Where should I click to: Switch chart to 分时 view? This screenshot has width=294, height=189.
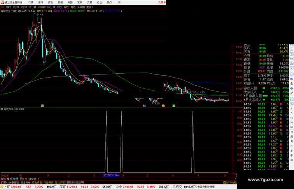coord(8,7)
